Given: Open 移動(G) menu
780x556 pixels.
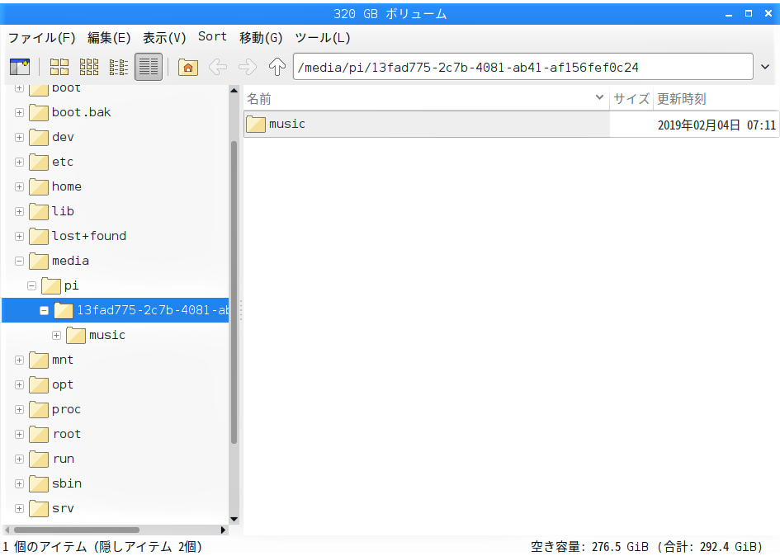Looking at the screenshot, I should point(261,37).
